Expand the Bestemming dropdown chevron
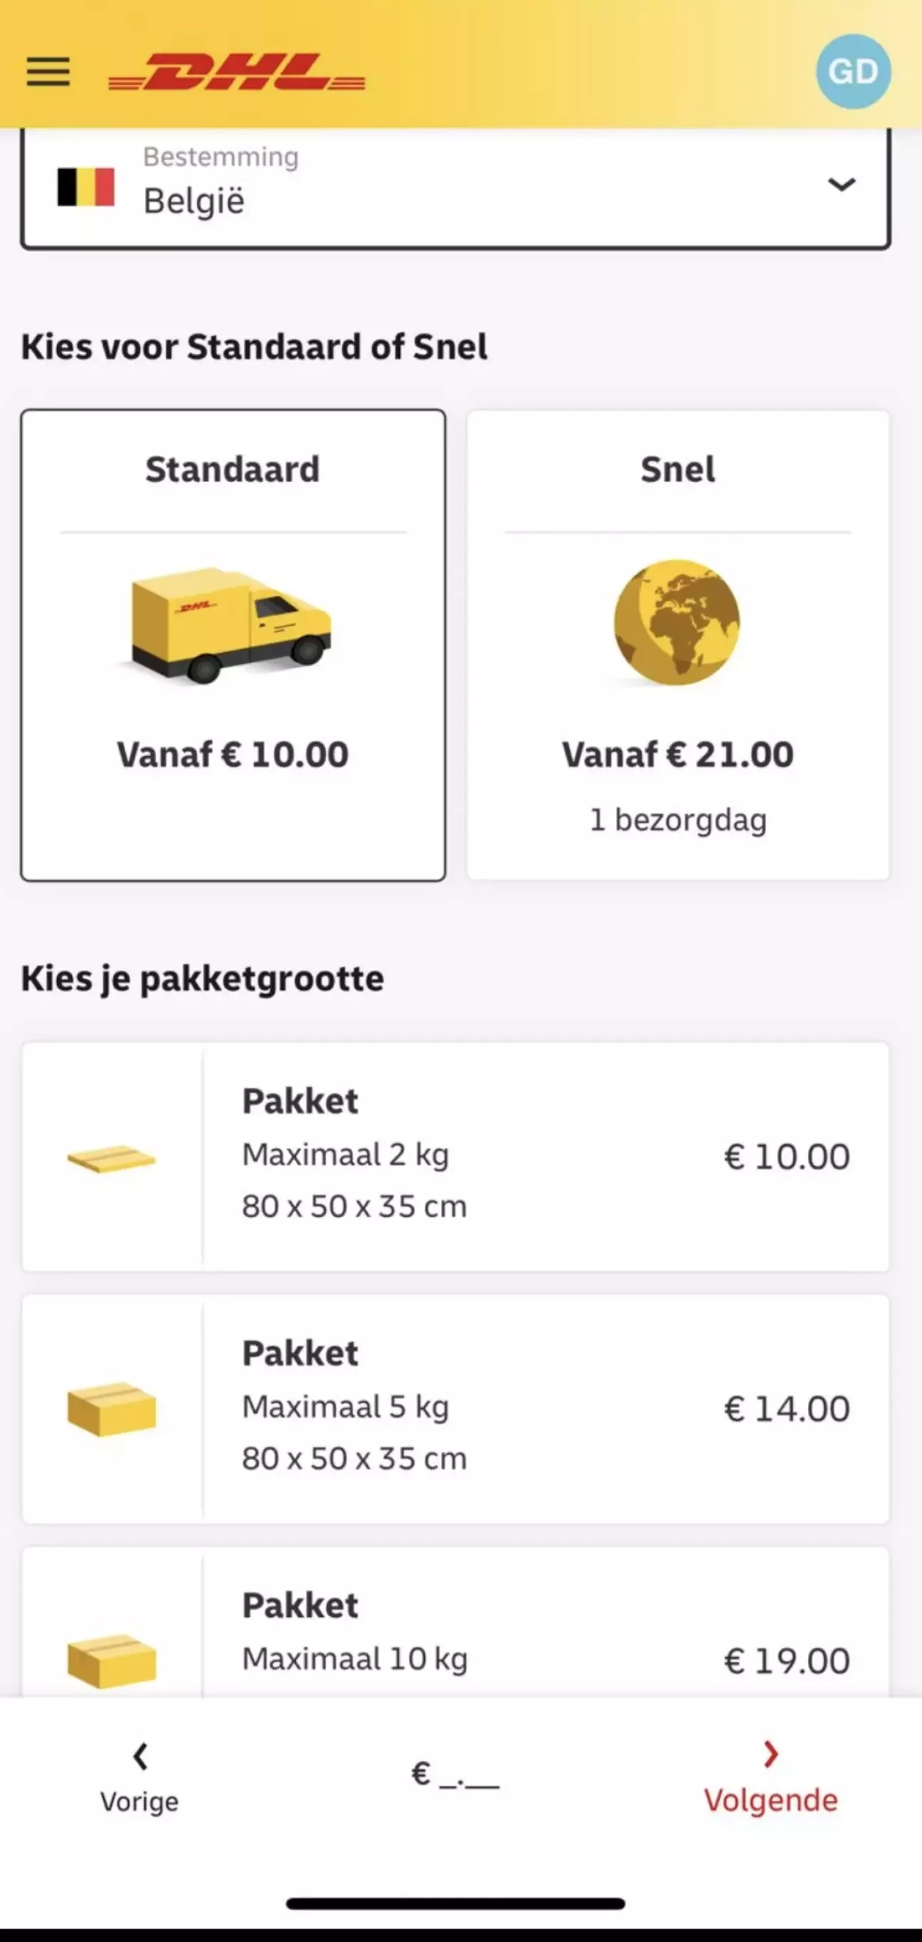 click(x=842, y=184)
